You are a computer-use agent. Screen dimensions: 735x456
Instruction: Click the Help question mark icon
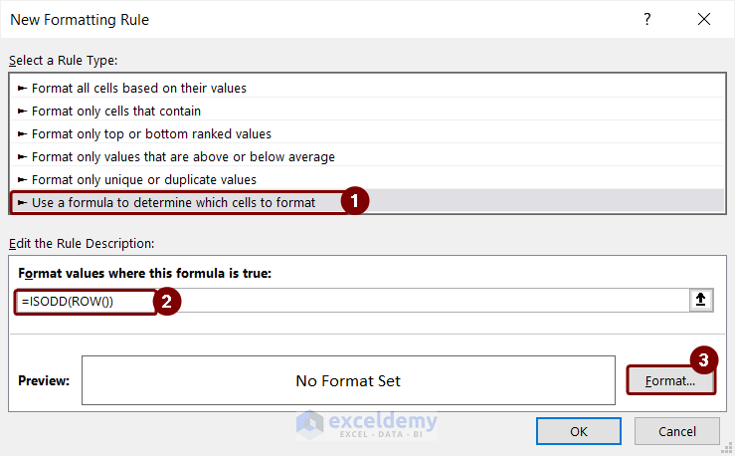(x=647, y=20)
